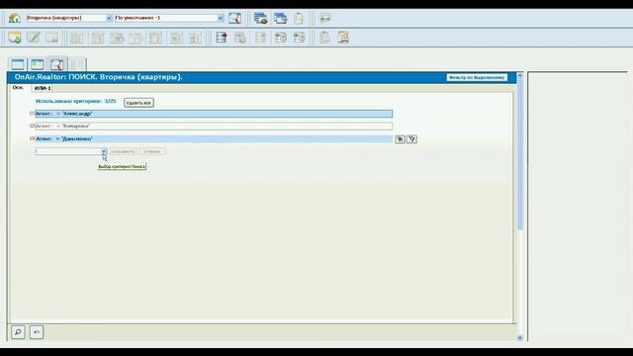Click the scrollbar down arrow of the search panel

click(520, 338)
